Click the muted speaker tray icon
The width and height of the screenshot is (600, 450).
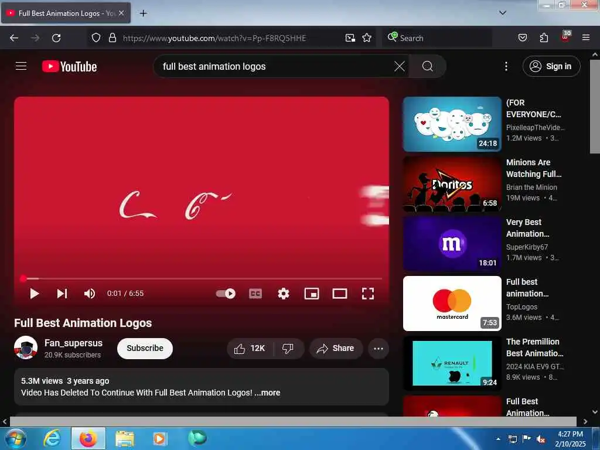(541, 439)
